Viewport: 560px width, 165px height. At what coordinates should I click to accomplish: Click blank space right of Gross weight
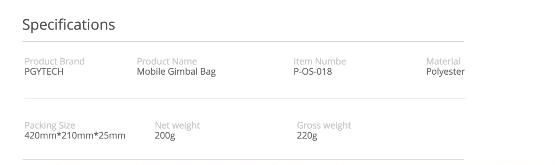[408, 131]
